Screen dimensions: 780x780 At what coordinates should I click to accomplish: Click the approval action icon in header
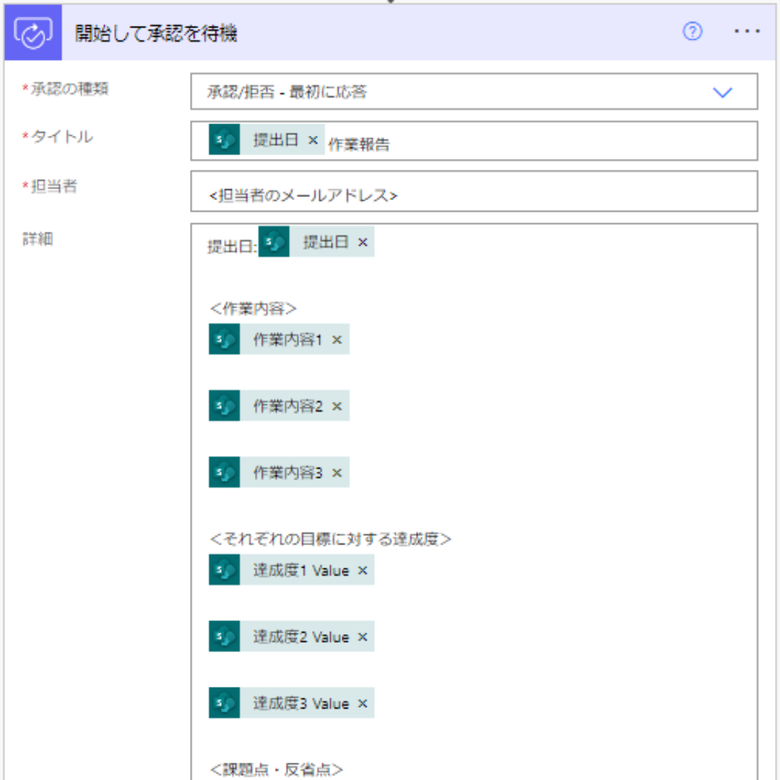coord(32,32)
